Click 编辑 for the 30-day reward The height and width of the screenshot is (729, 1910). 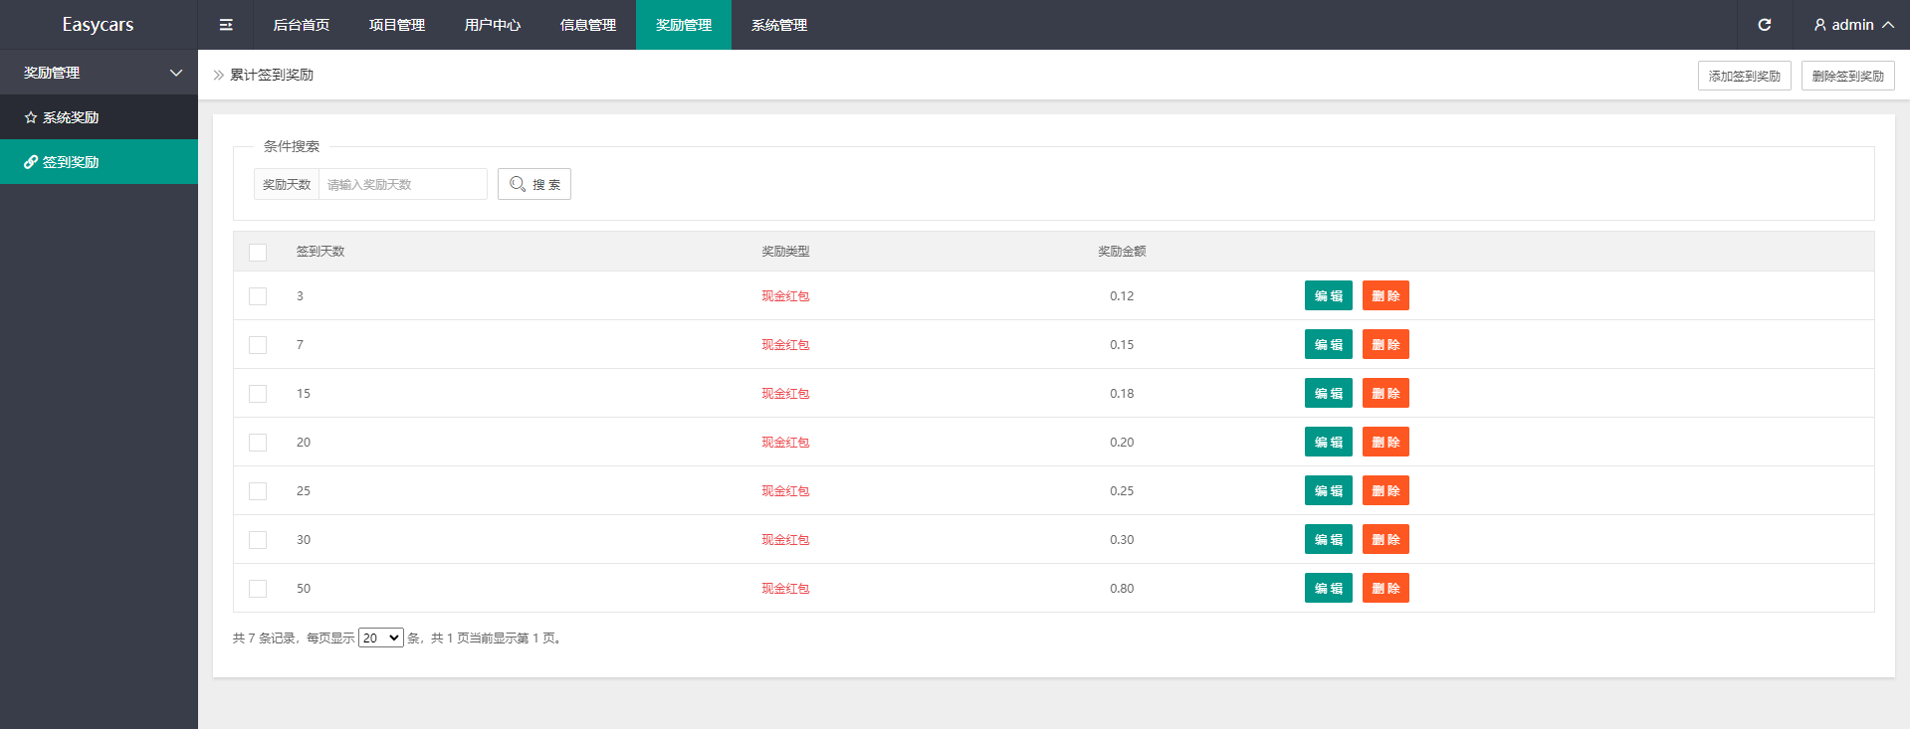(x=1328, y=539)
